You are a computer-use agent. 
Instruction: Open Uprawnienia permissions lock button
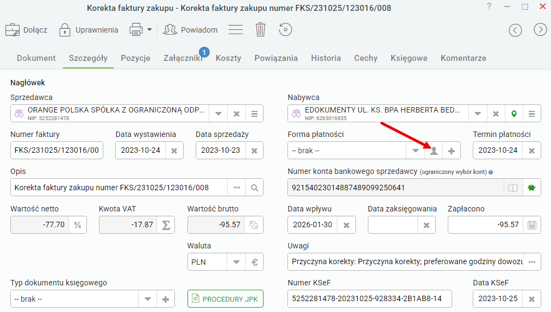click(89, 30)
